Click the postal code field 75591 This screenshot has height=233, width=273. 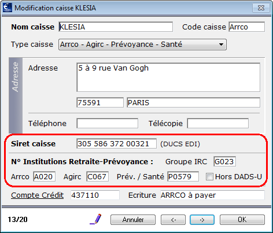click(100, 102)
